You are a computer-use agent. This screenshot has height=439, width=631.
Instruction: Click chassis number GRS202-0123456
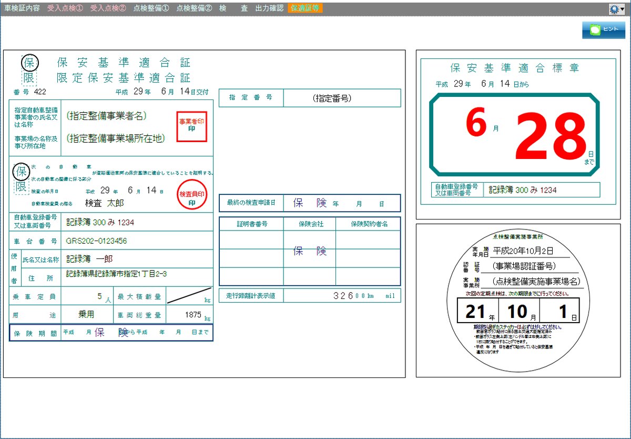click(x=96, y=241)
